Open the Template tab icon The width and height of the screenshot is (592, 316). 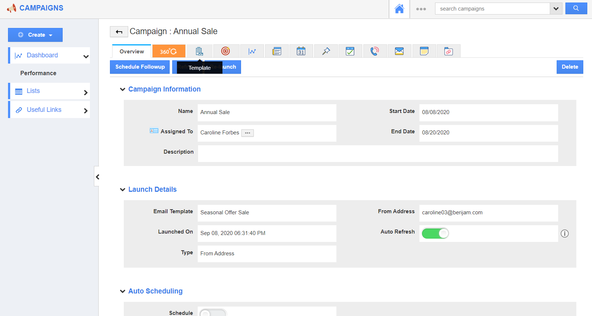(199, 51)
